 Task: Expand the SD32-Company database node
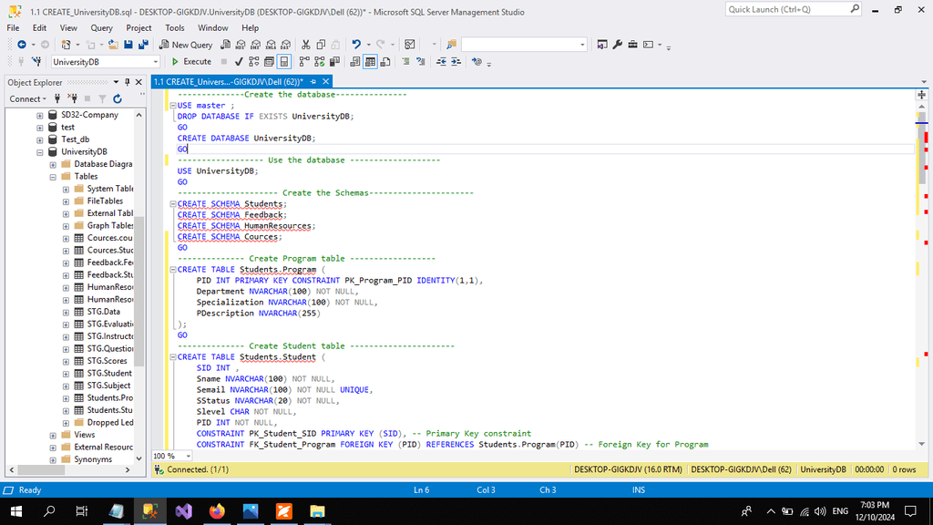(40, 116)
